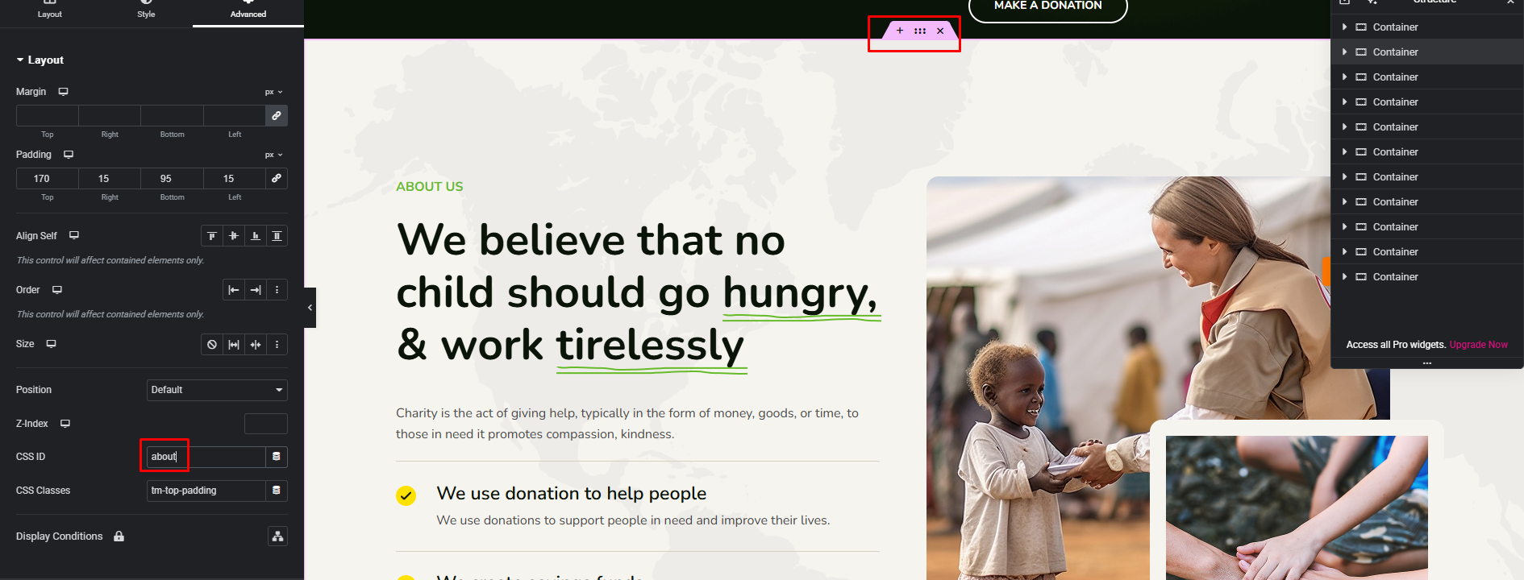
Task: Expand the first Container in Structure
Action: point(1344,27)
